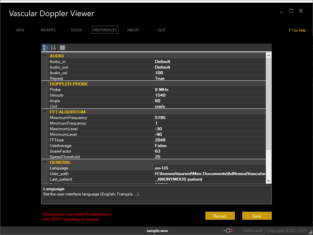Edit the MinimumLevel value -90
Screen dimensions: 313x235
(210, 134)
